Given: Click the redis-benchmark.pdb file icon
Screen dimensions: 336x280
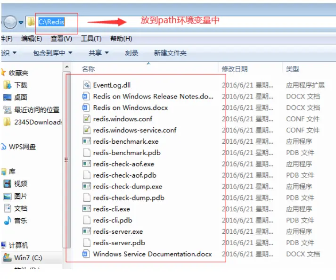Looking at the screenshot, I should click(x=87, y=152).
